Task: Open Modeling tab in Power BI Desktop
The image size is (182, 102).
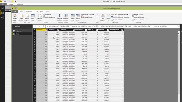Action: (x=20, y=4)
